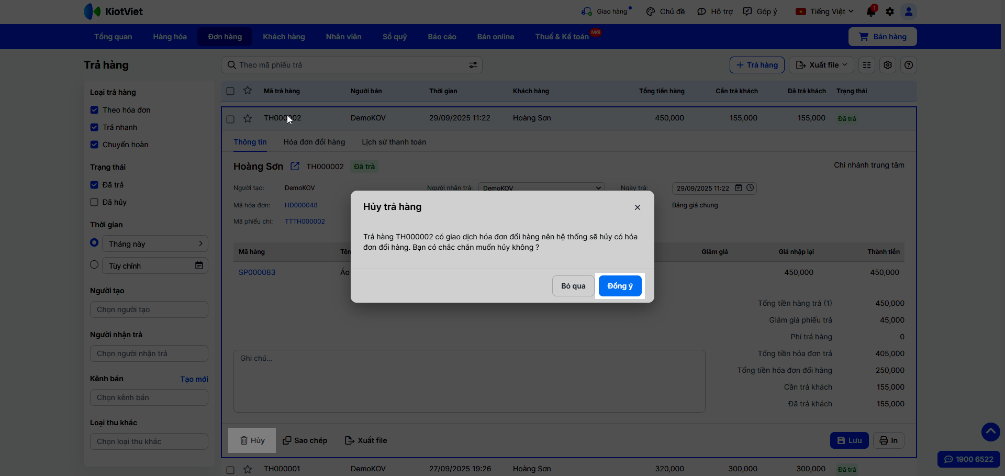This screenshot has height=476, width=1005.
Task: Click the + Trả hàng button
Action: click(757, 65)
